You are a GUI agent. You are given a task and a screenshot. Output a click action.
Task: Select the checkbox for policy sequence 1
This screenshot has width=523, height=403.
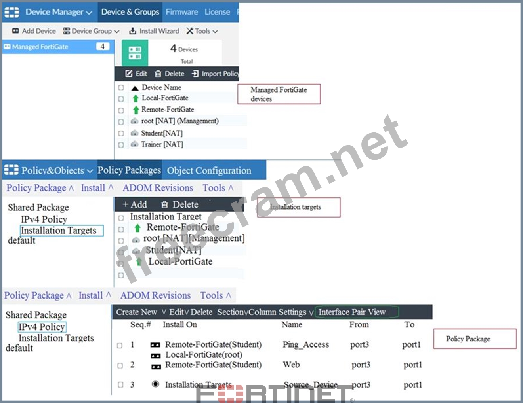click(x=120, y=345)
